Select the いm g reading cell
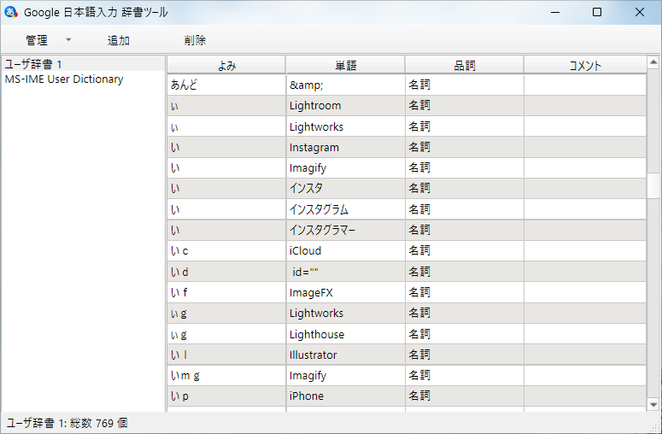 tap(226, 375)
